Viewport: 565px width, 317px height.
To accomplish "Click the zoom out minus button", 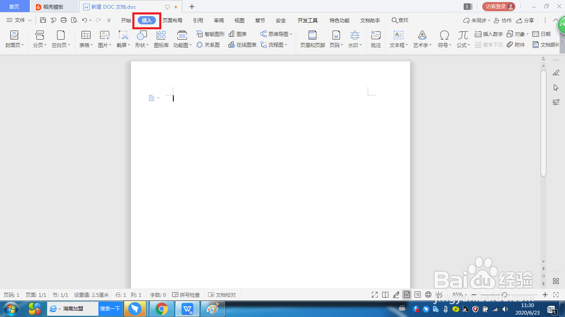I will [x=474, y=295].
